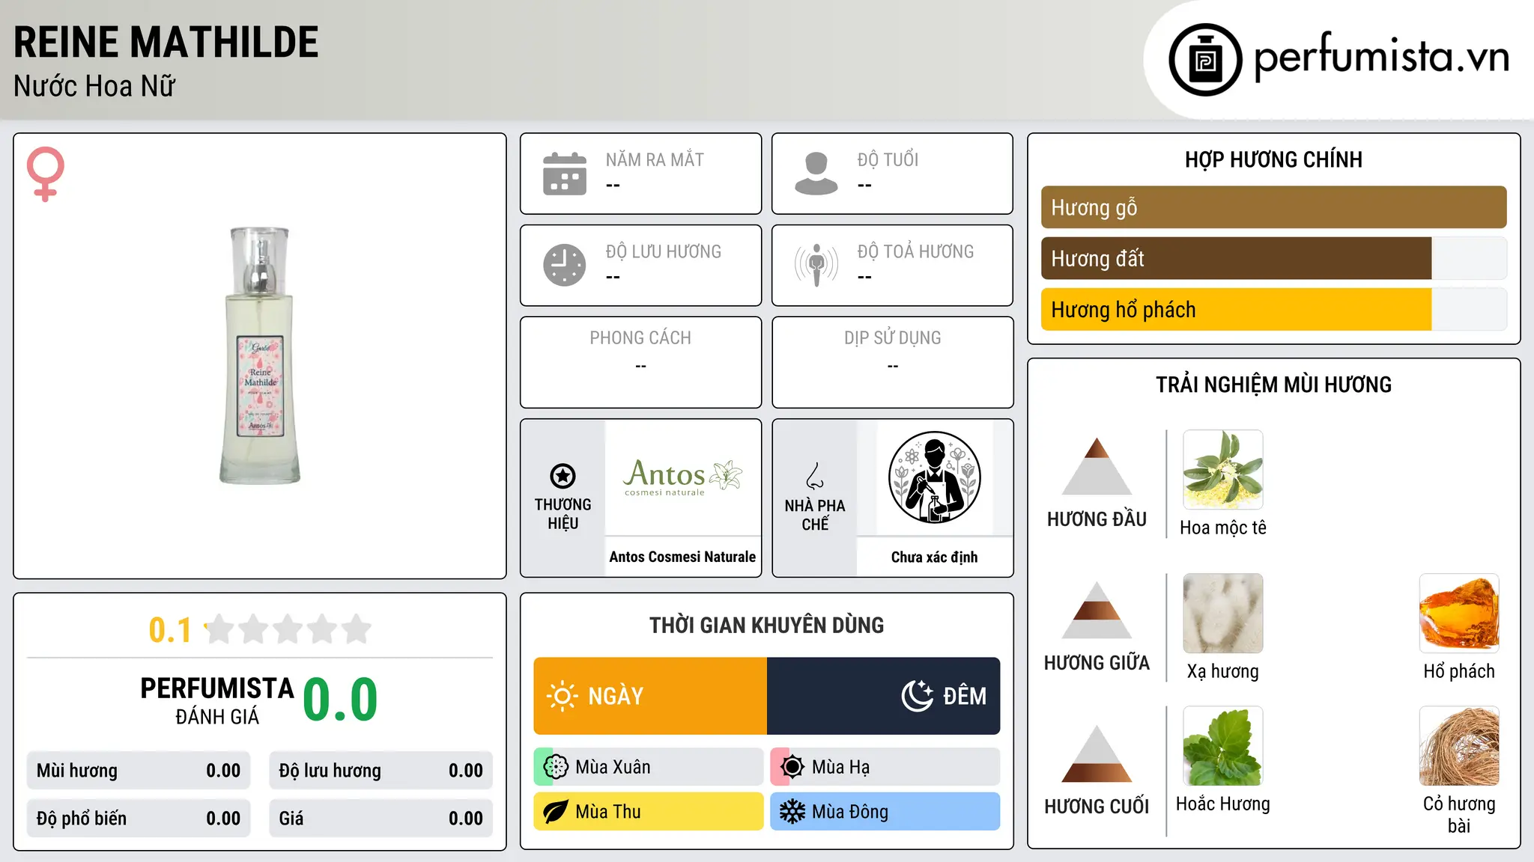This screenshot has height=862, width=1534.
Task: Click the sun icon in the Ngày bar
Action: pos(562,696)
